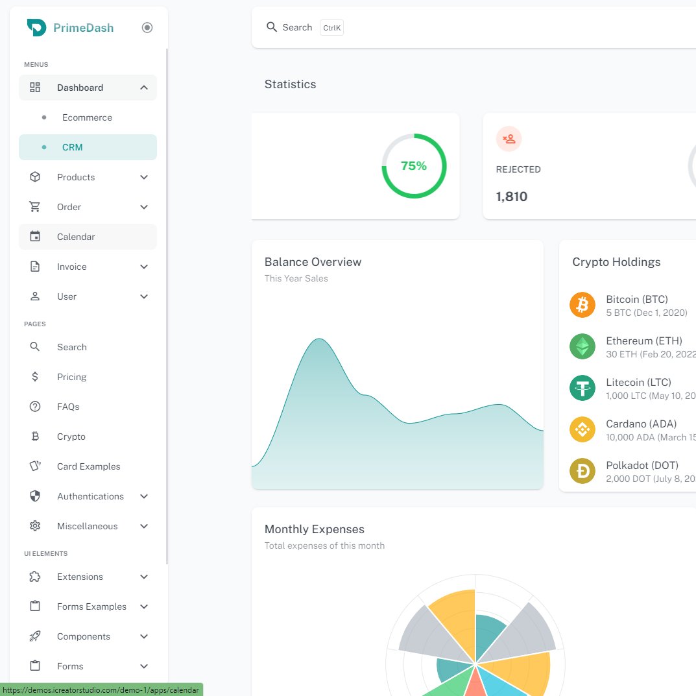Click the Calendar icon in sidebar

coord(35,237)
